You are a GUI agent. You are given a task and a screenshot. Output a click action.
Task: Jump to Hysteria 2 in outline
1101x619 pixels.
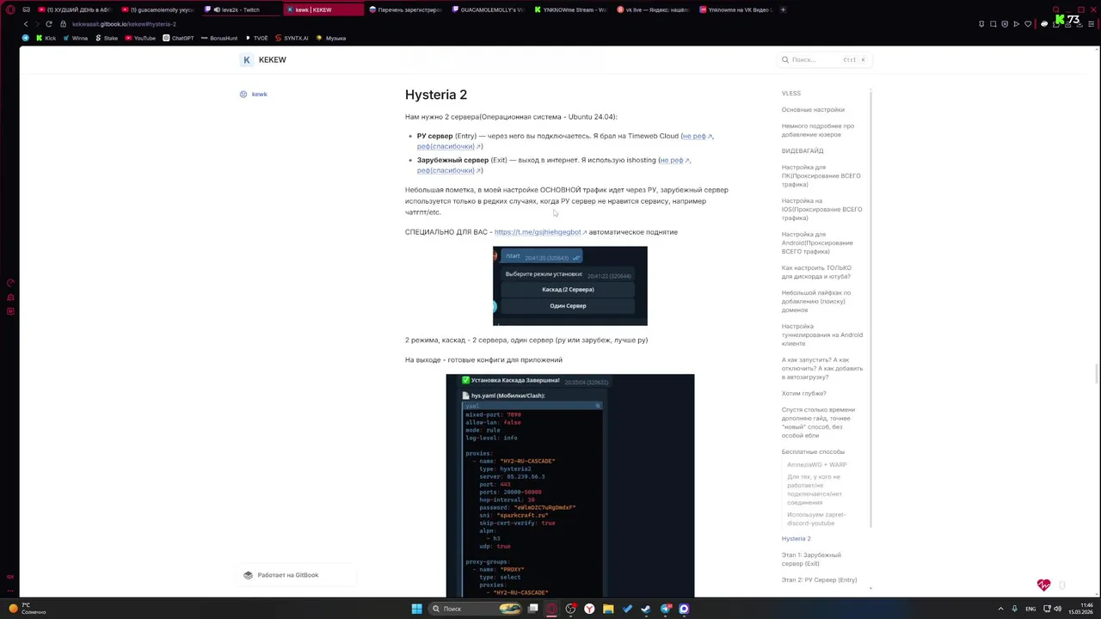(797, 538)
